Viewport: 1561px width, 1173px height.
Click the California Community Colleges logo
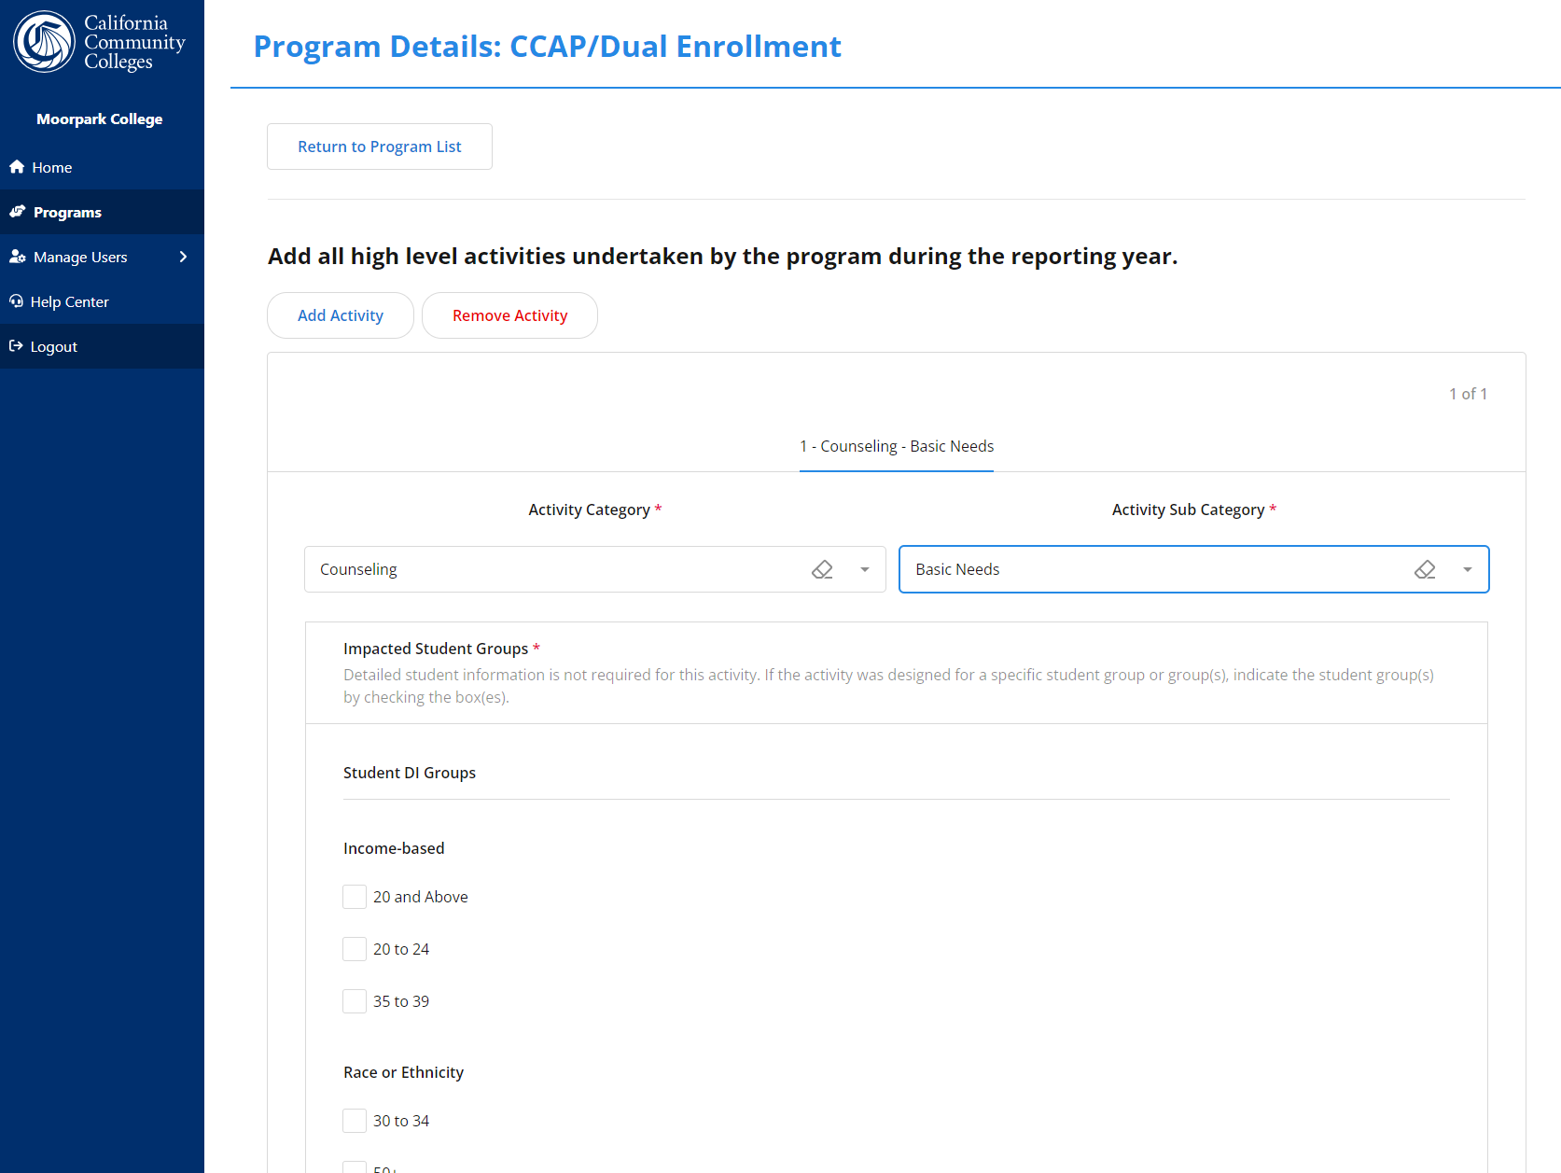tap(100, 42)
